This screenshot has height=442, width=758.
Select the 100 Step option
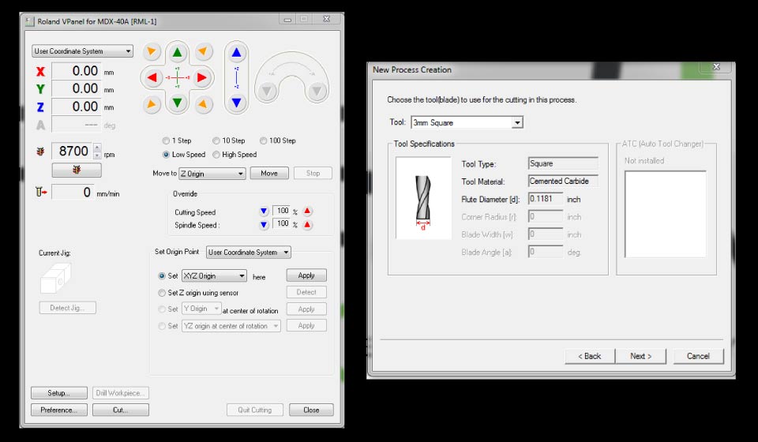pos(263,140)
